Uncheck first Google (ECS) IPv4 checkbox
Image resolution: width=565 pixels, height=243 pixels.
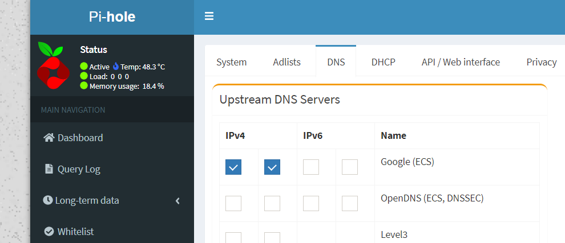[233, 167]
